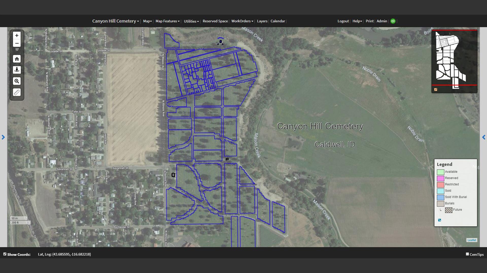Open the Utilities dropdown menu
The width and height of the screenshot is (487, 273).
click(191, 21)
